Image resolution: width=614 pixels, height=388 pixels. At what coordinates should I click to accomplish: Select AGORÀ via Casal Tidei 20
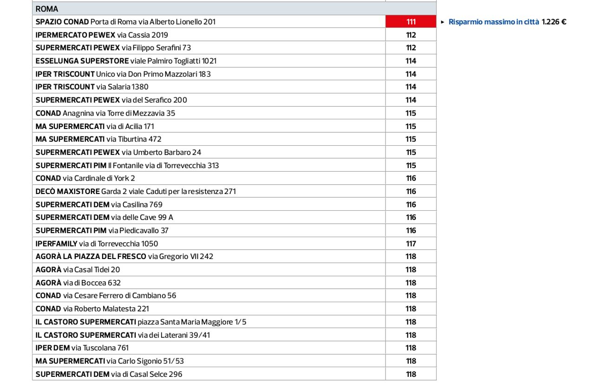point(234,270)
